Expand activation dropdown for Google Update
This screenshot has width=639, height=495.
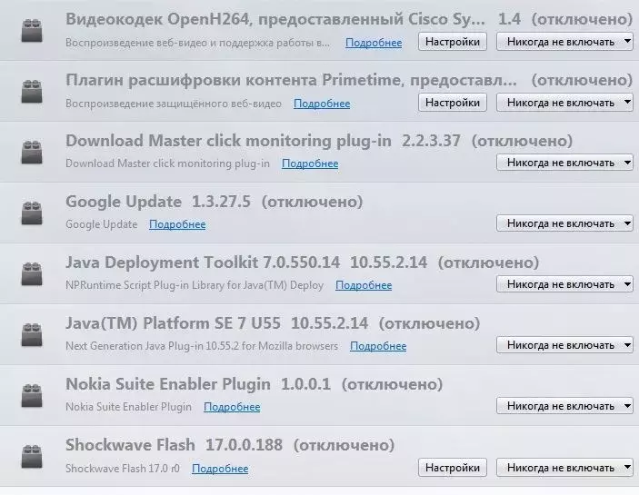coord(564,223)
